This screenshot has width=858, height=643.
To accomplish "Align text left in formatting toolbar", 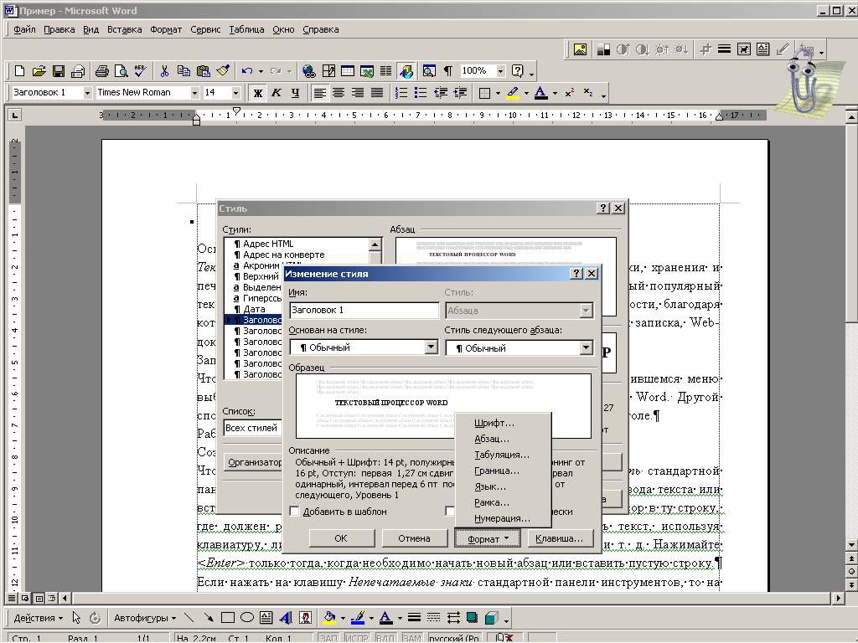I will (x=319, y=93).
